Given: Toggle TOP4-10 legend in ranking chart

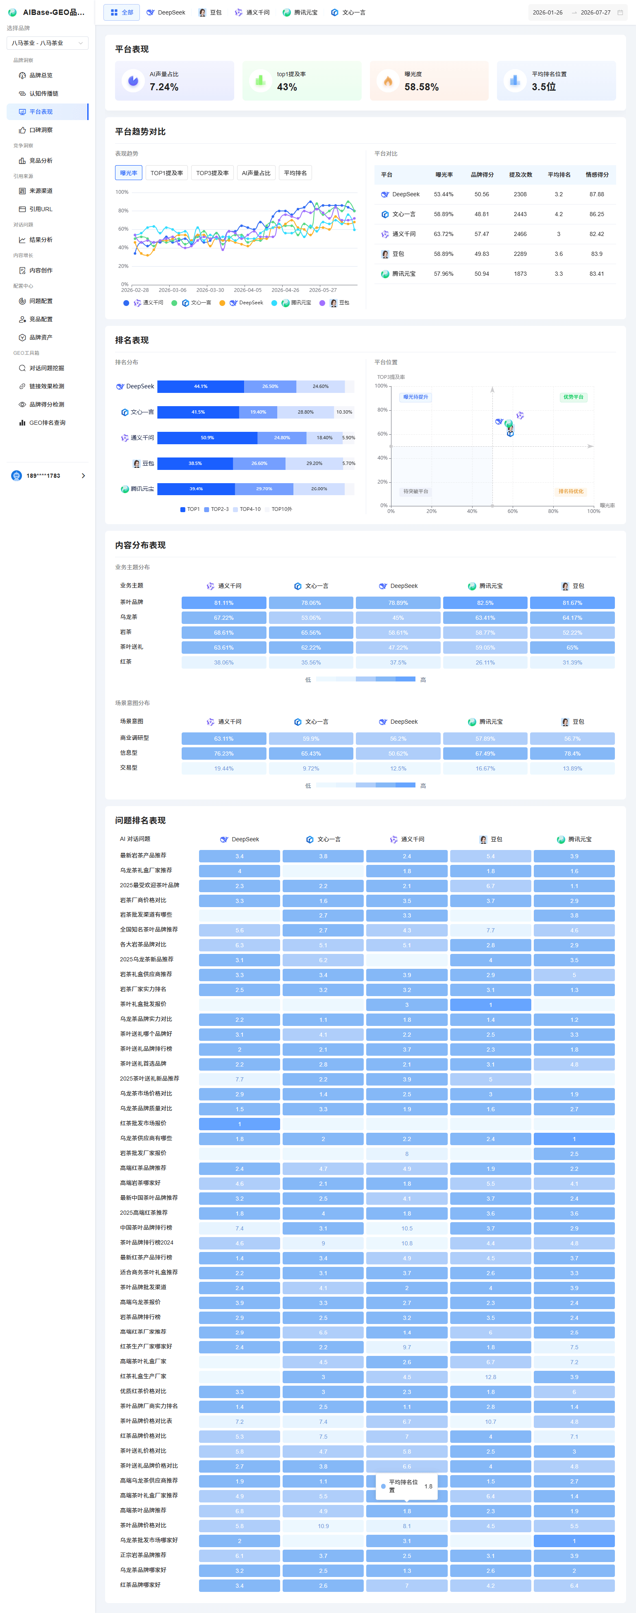Looking at the screenshot, I should (x=247, y=510).
